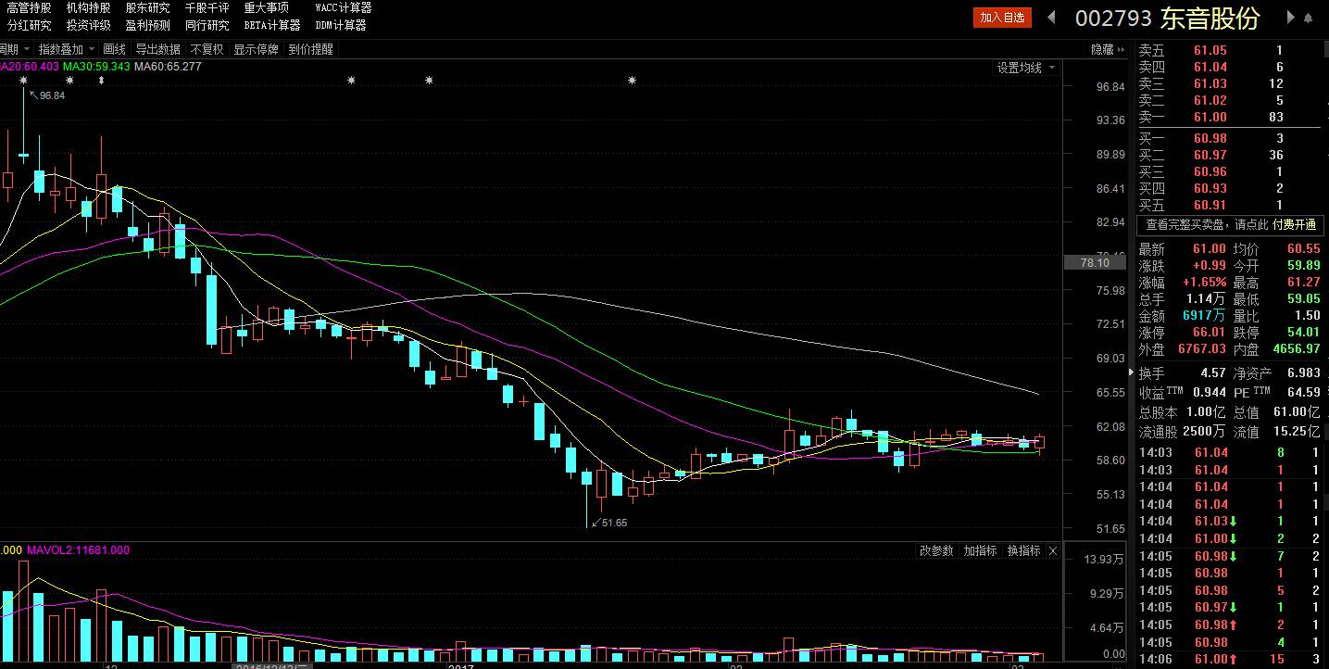The height and width of the screenshot is (669, 1329).
Task: Toggle the 画线 drawing tool
Action: click(x=114, y=49)
